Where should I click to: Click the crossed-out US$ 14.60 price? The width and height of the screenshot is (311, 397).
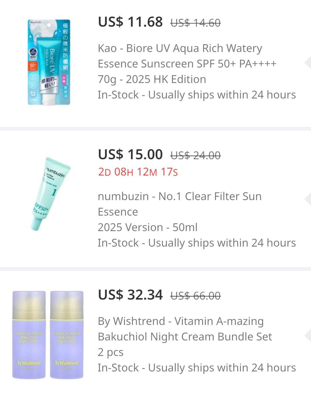[x=196, y=23]
